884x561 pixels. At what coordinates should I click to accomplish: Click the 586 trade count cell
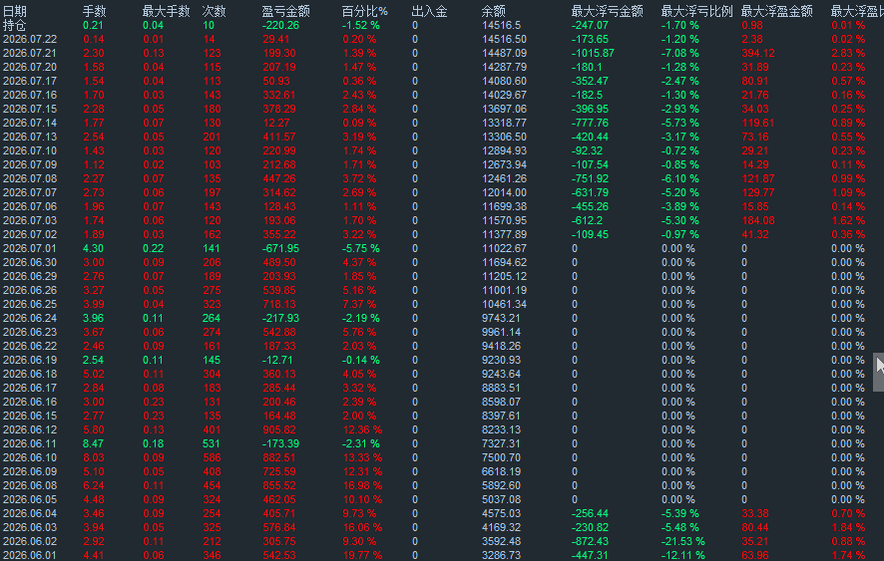[x=212, y=457]
